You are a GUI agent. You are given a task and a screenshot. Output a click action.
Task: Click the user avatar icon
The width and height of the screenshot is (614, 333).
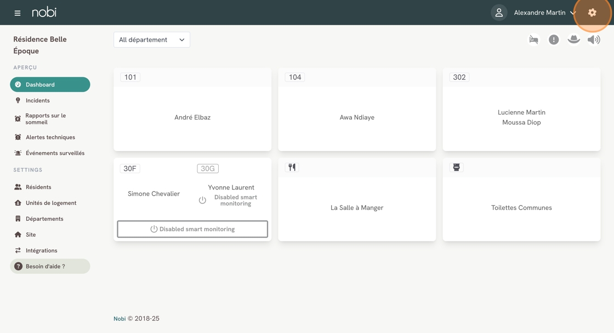[x=499, y=13]
